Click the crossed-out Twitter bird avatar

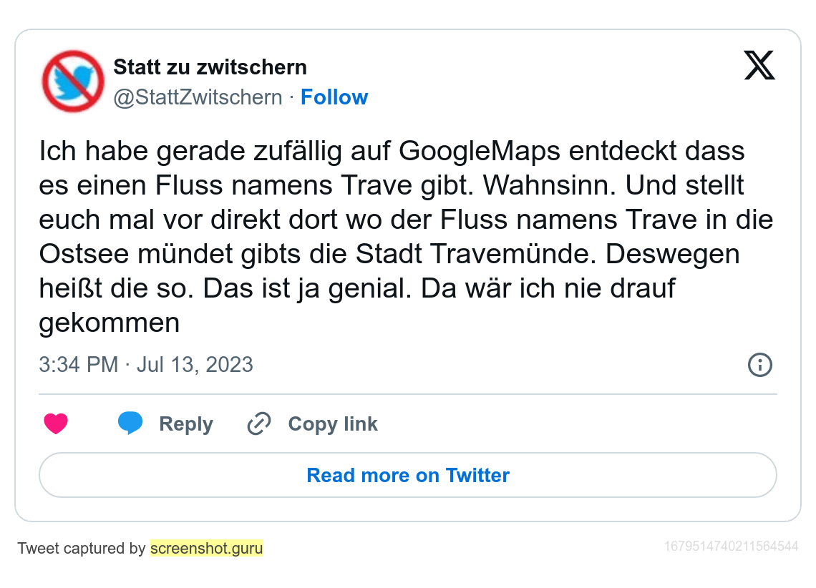click(x=73, y=82)
